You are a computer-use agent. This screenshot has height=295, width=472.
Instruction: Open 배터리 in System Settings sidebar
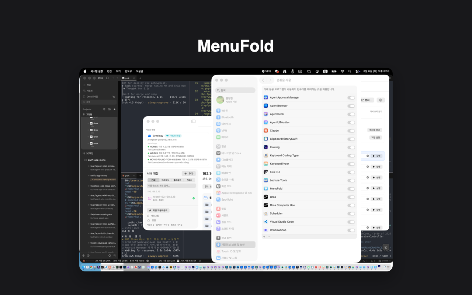click(235, 137)
